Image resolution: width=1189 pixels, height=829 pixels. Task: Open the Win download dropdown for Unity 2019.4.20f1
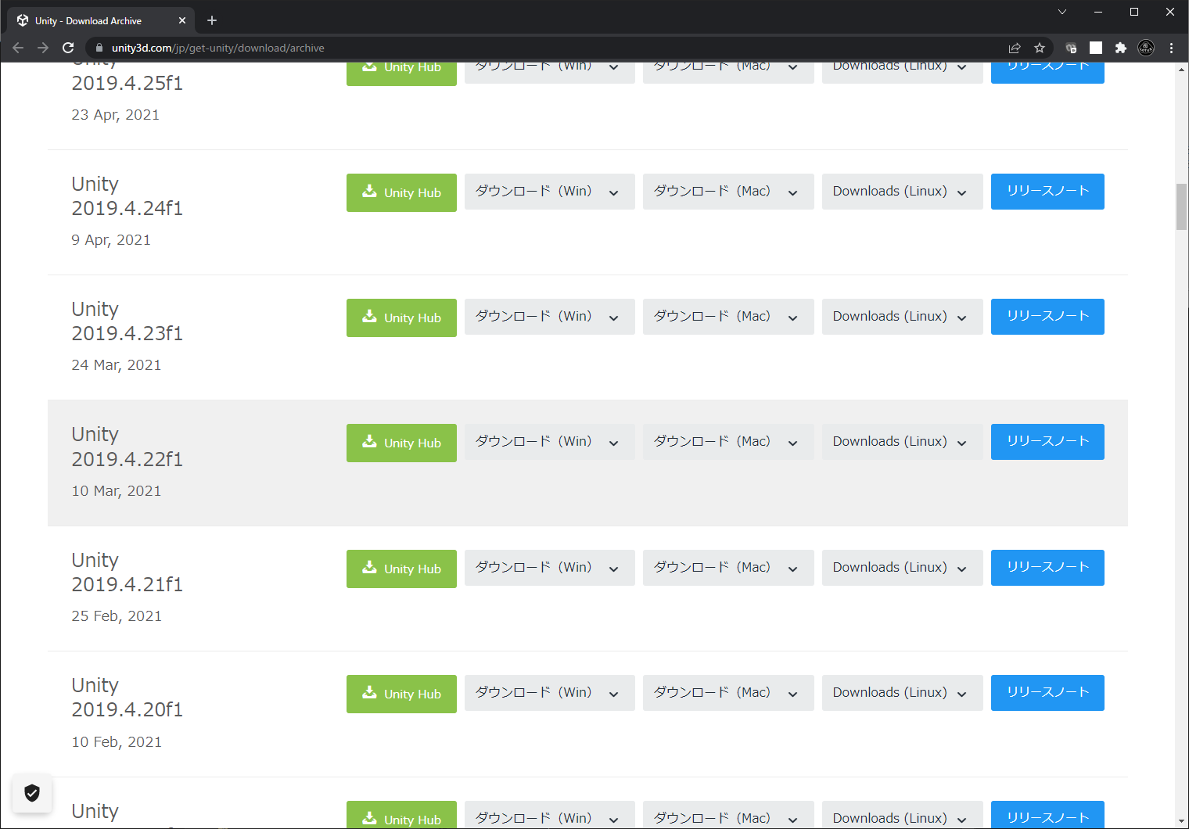coord(549,693)
